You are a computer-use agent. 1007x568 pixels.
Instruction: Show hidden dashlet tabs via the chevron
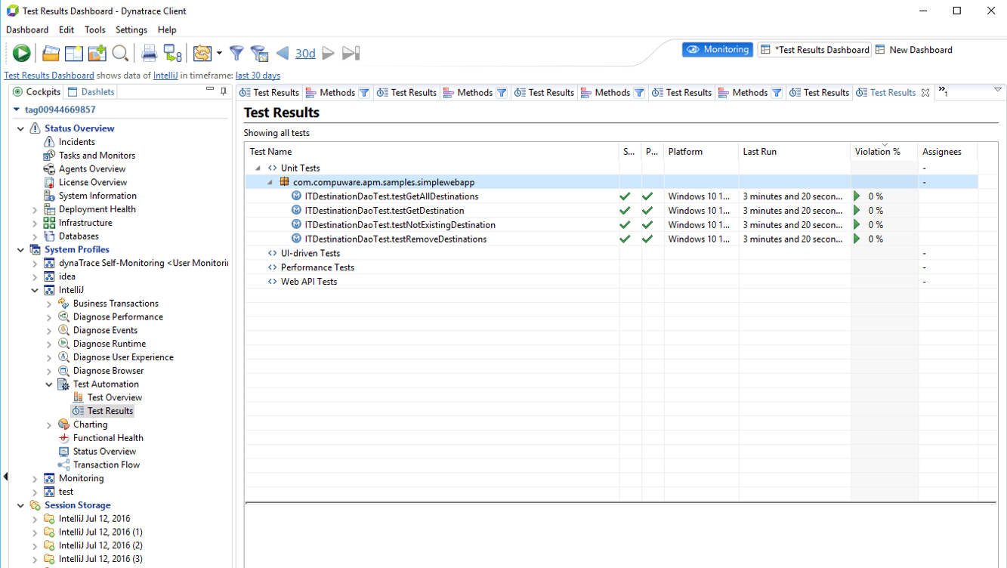(x=943, y=91)
